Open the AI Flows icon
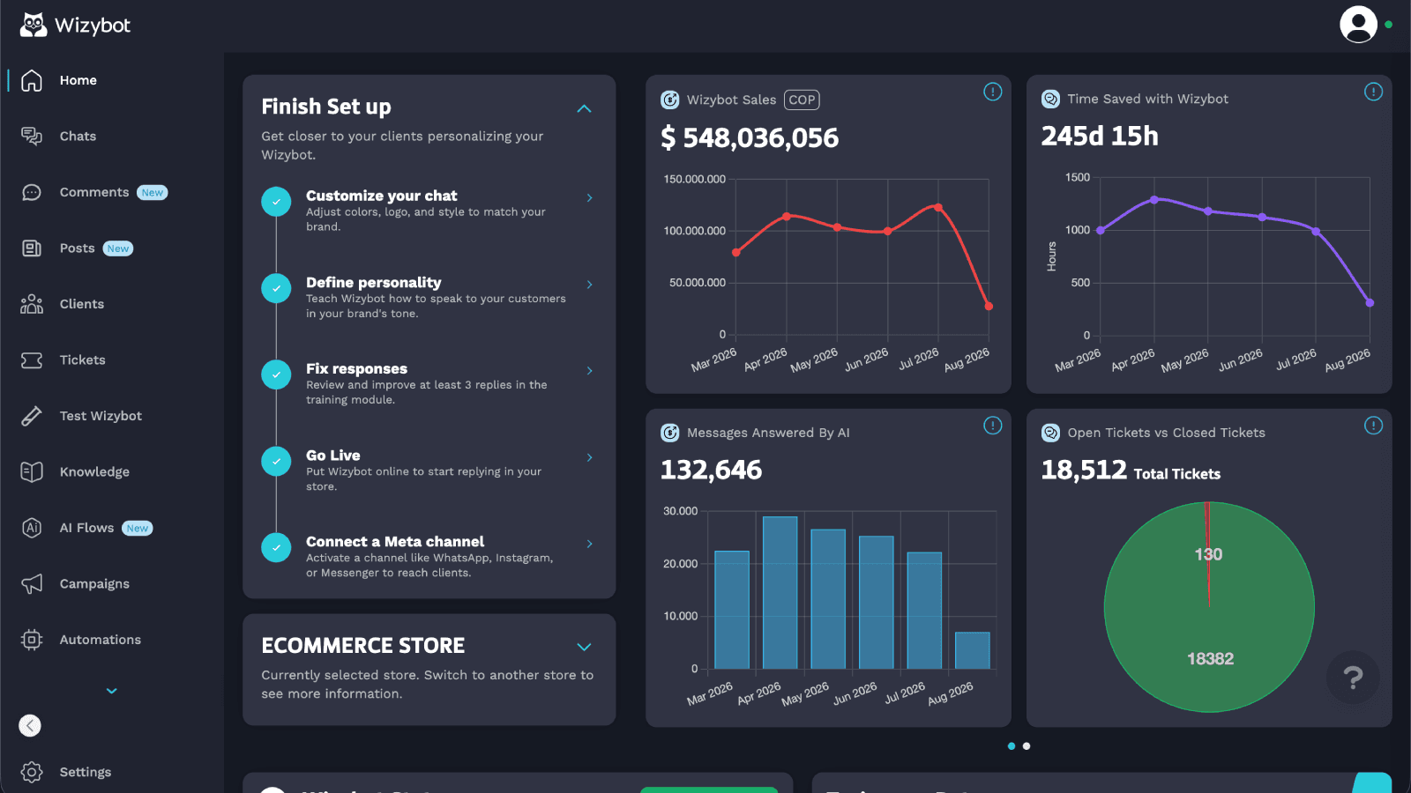 pyautogui.click(x=32, y=528)
